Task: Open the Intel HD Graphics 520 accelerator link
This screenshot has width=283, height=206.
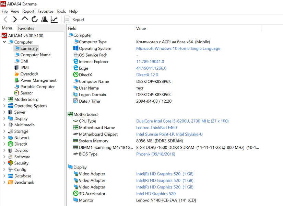Action: coord(156,194)
